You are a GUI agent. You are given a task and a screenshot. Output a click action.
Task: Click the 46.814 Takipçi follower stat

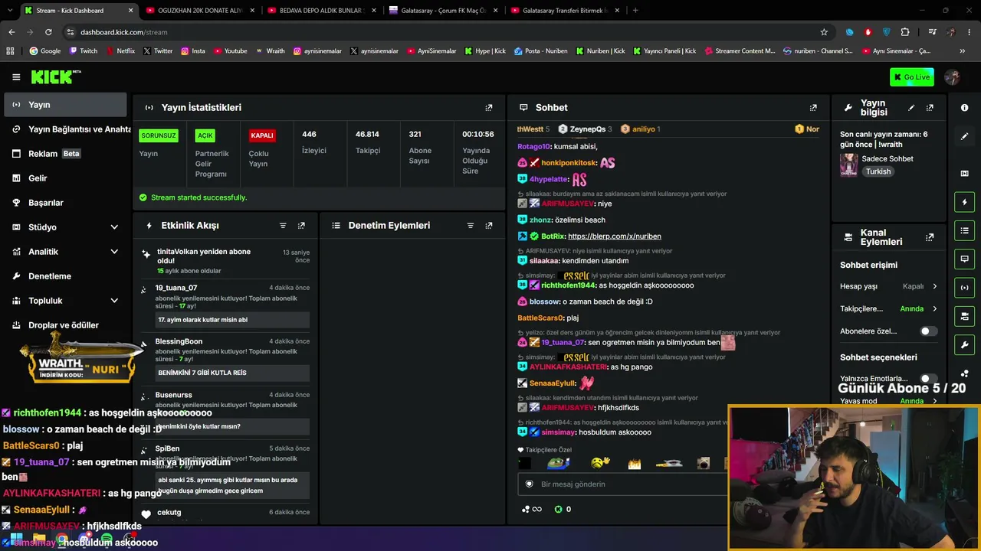373,154
